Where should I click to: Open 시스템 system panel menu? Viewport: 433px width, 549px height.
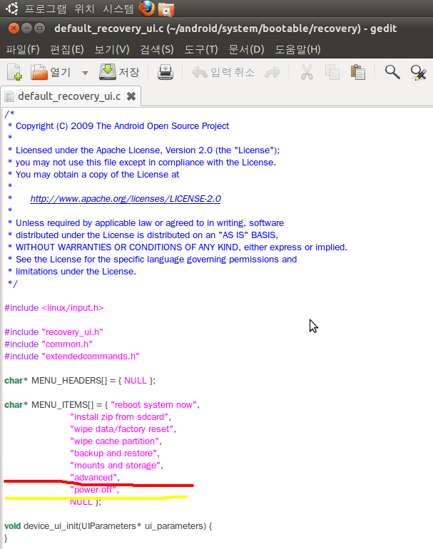pos(118,9)
